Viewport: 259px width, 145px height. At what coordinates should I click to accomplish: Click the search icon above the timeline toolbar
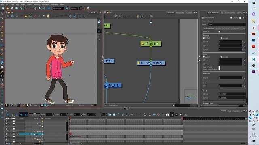[x=6, y=111]
